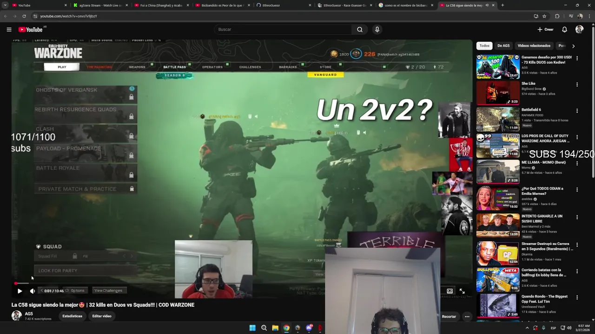Switch to the EthnoGuessr - Race Guesser tab
The image size is (595, 334).
click(344, 5)
